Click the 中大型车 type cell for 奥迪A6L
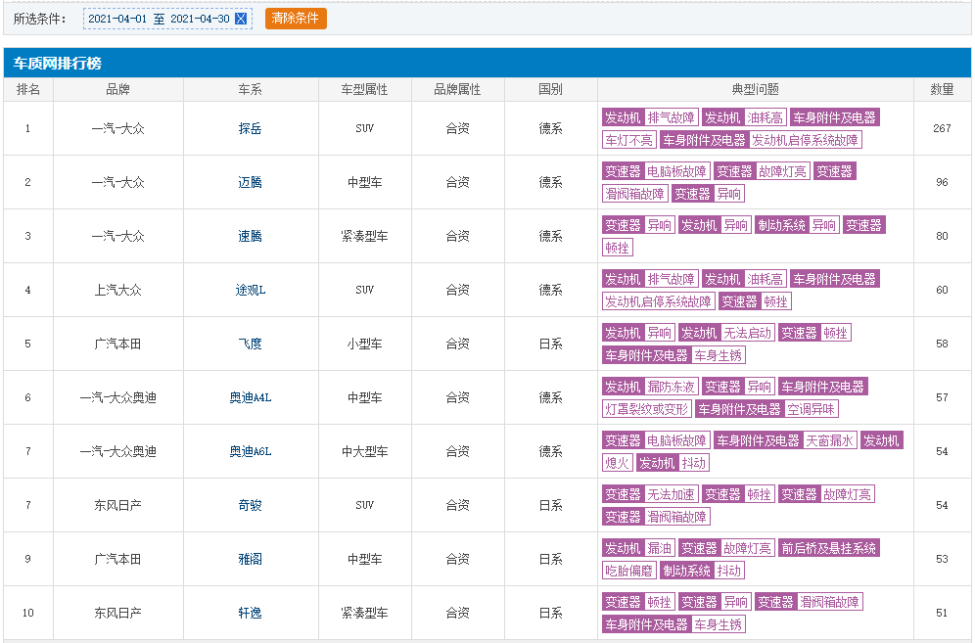The height and width of the screenshot is (643, 975). pos(364,451)
